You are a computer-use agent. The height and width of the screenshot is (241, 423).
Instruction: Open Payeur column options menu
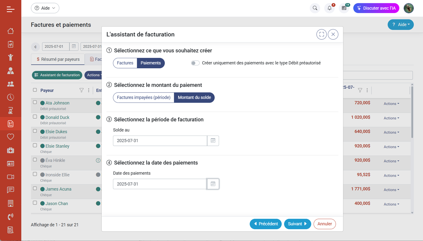pos(89,90)
